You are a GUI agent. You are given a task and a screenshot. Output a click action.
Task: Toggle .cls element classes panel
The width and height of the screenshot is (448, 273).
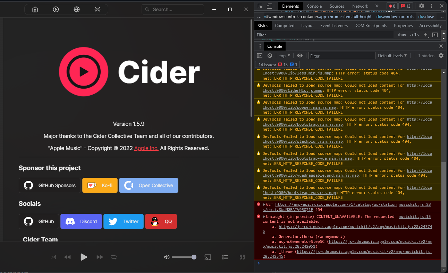point(414,35)
